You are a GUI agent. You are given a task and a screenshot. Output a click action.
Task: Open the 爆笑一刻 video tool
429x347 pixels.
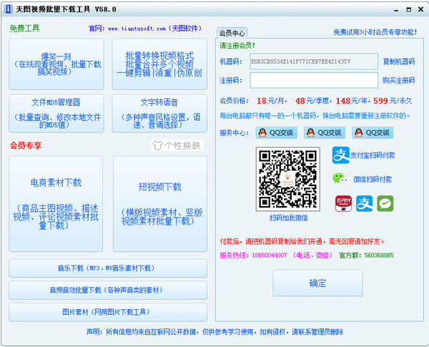[x=57, y=64]
